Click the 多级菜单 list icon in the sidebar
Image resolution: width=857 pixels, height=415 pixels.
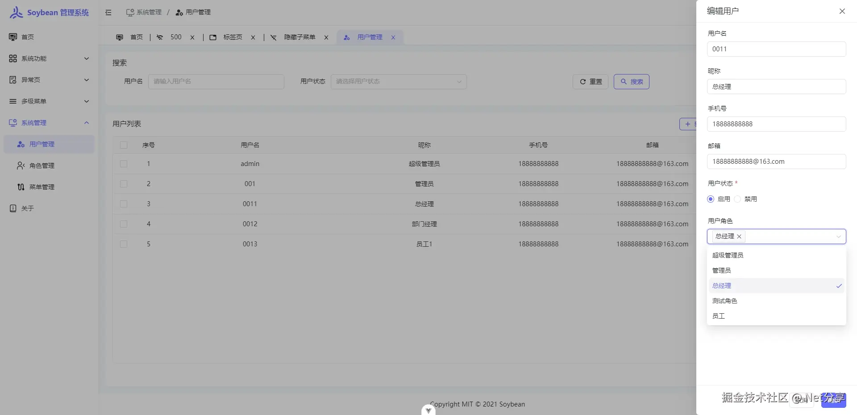(x=13, y=101)
